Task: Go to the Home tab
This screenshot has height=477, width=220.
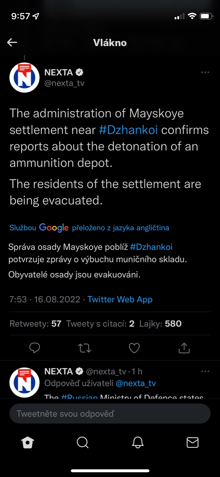Action: coord(28,443)
